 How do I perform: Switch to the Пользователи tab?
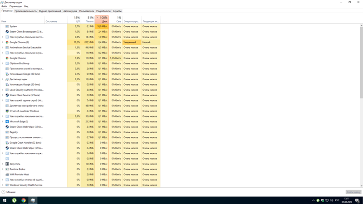pyautogui.click(x=87, y=11)
